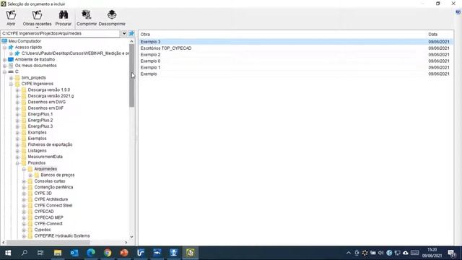Select Descarga versão 1.9.0 folder
This screenshot has height=260, width=462.
49,90
